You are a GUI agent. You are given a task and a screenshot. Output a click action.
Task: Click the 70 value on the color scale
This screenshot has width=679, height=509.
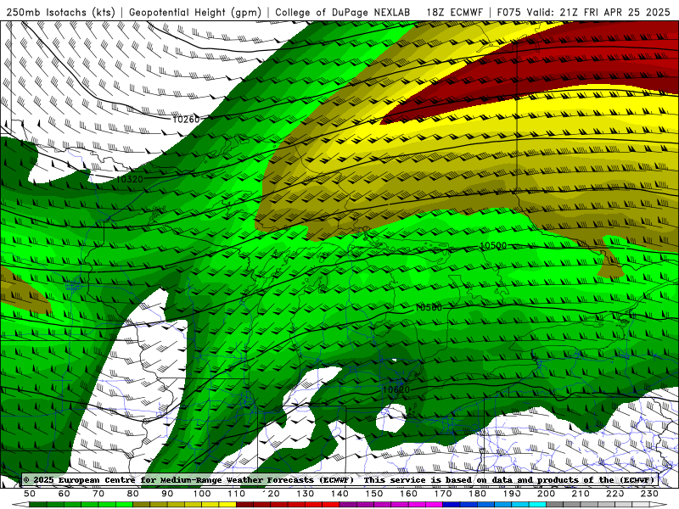click(98, 494)
